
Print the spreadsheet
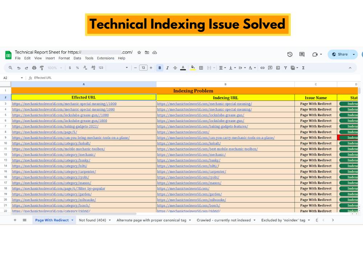pos(34,68)
